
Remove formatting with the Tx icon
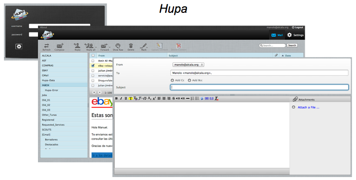[216, 98]
